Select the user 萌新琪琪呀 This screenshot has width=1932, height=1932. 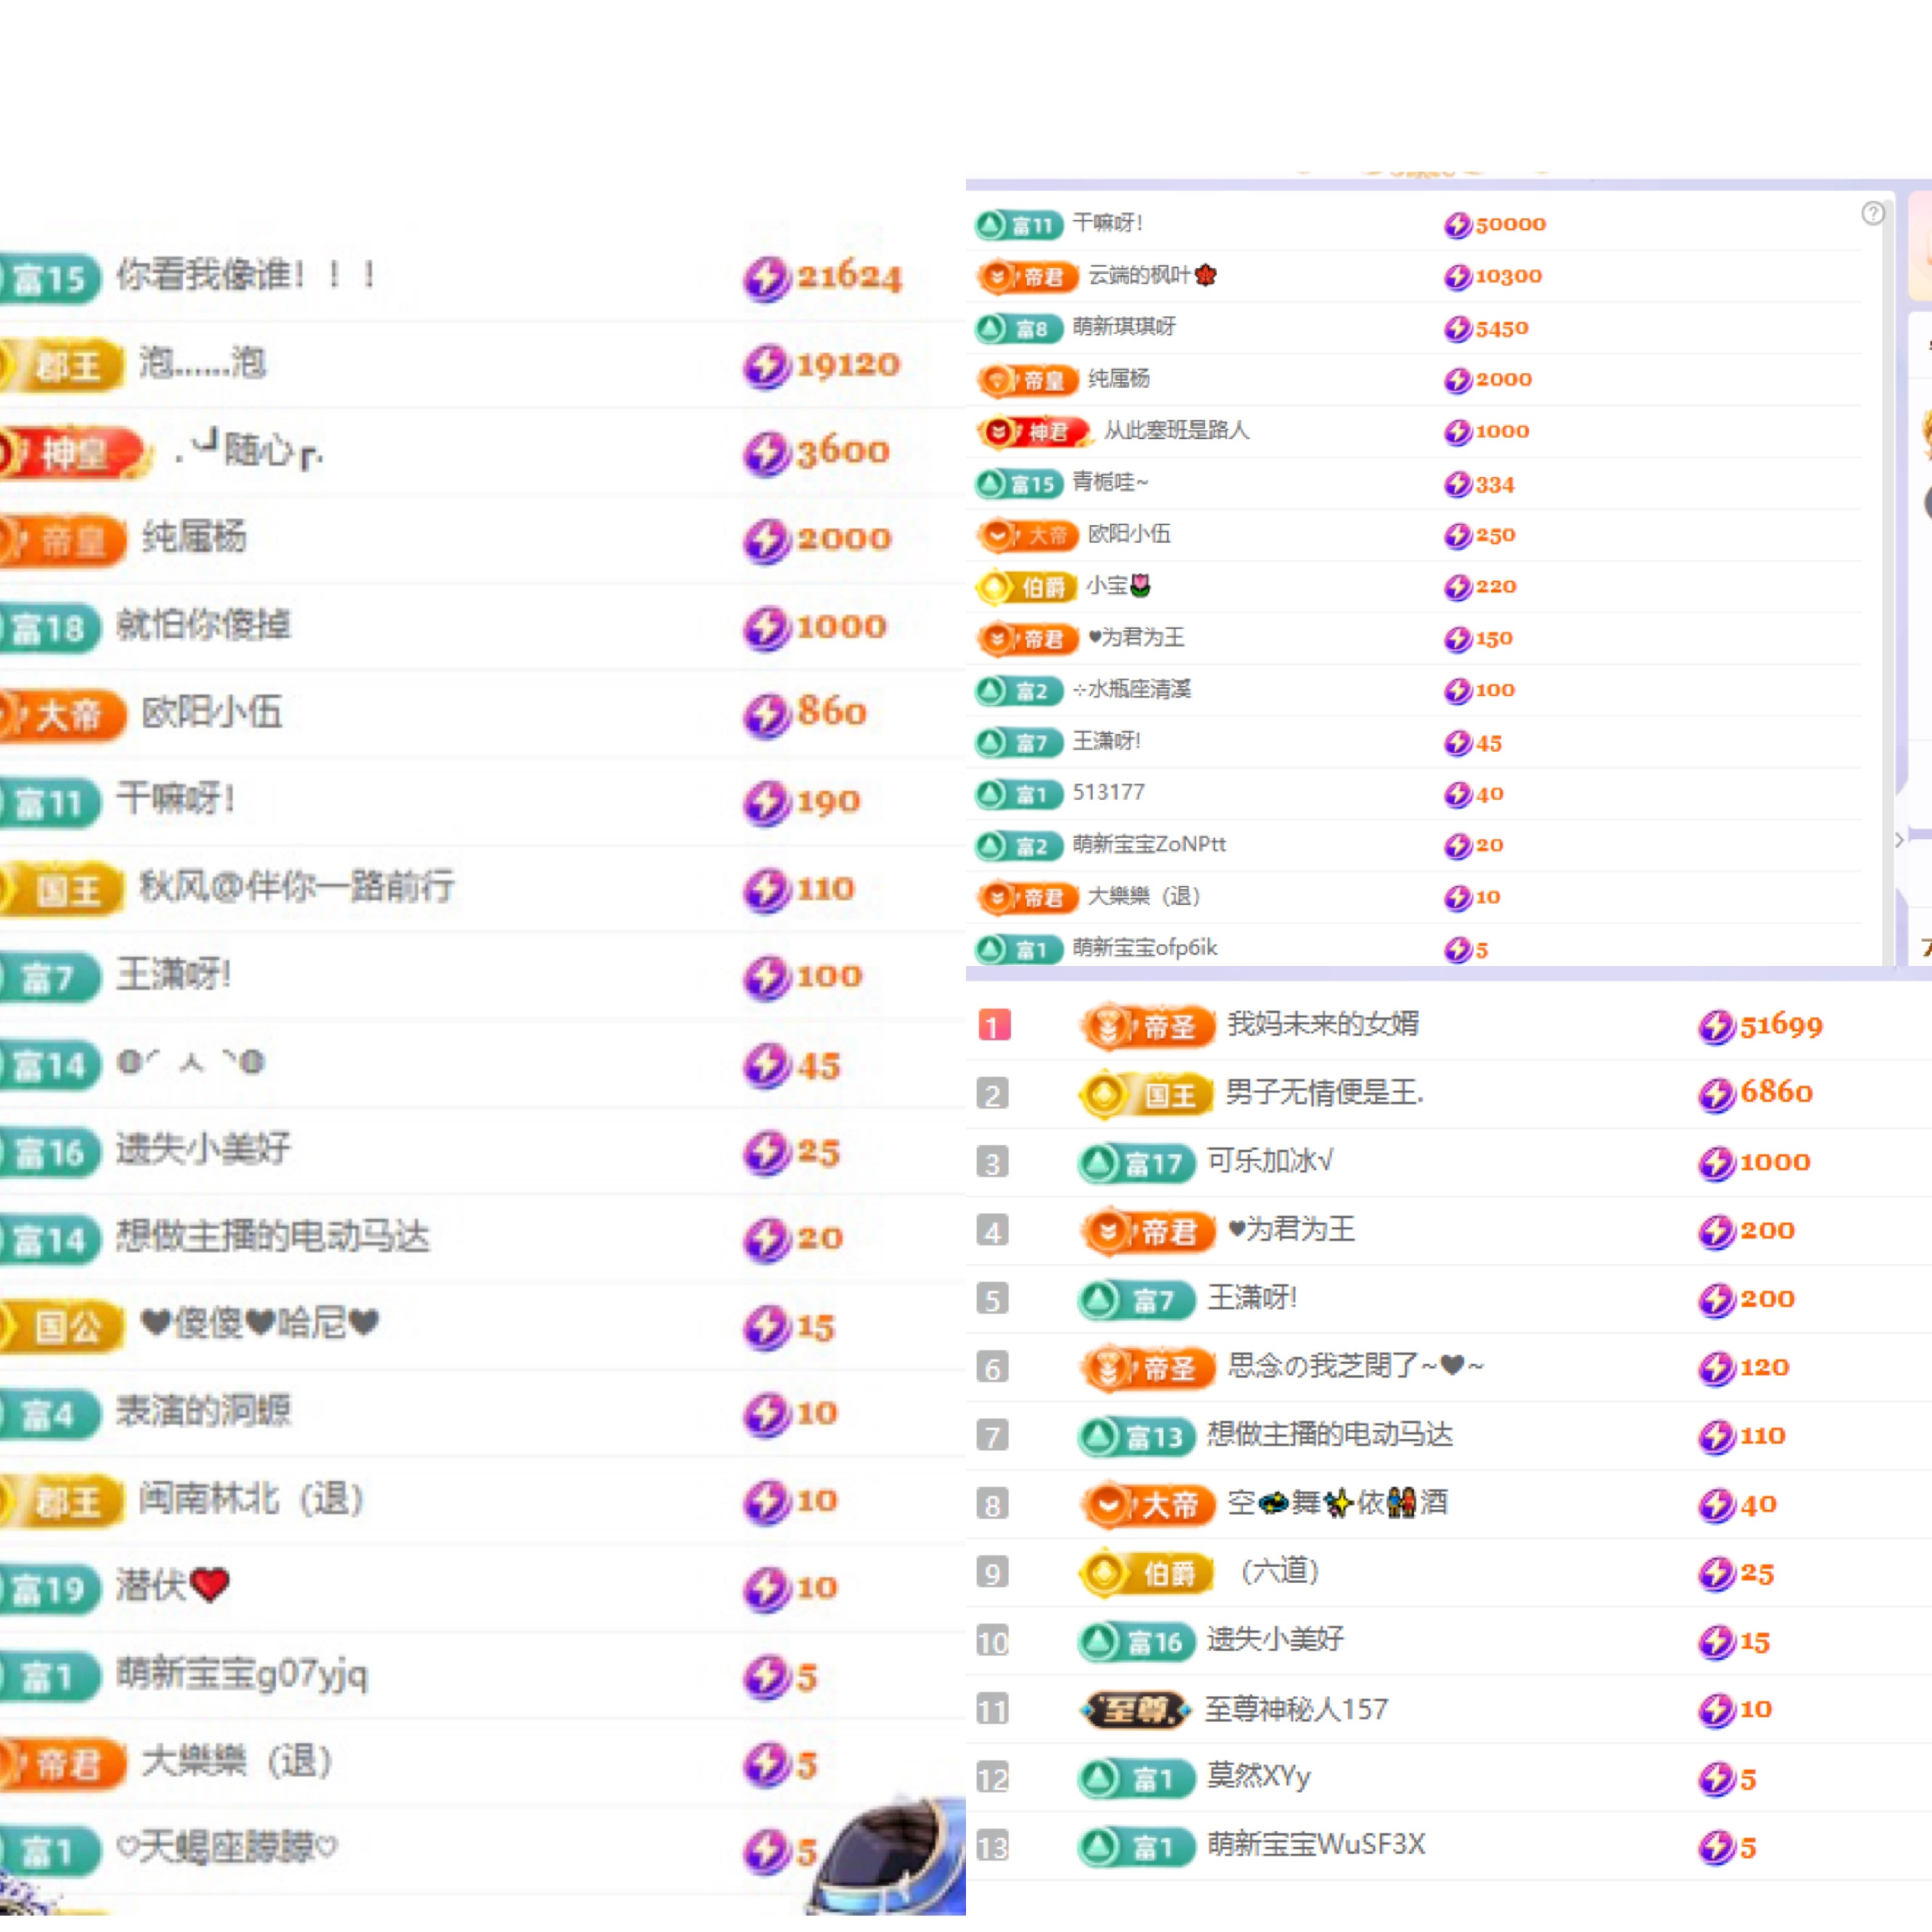point(1125,327)
